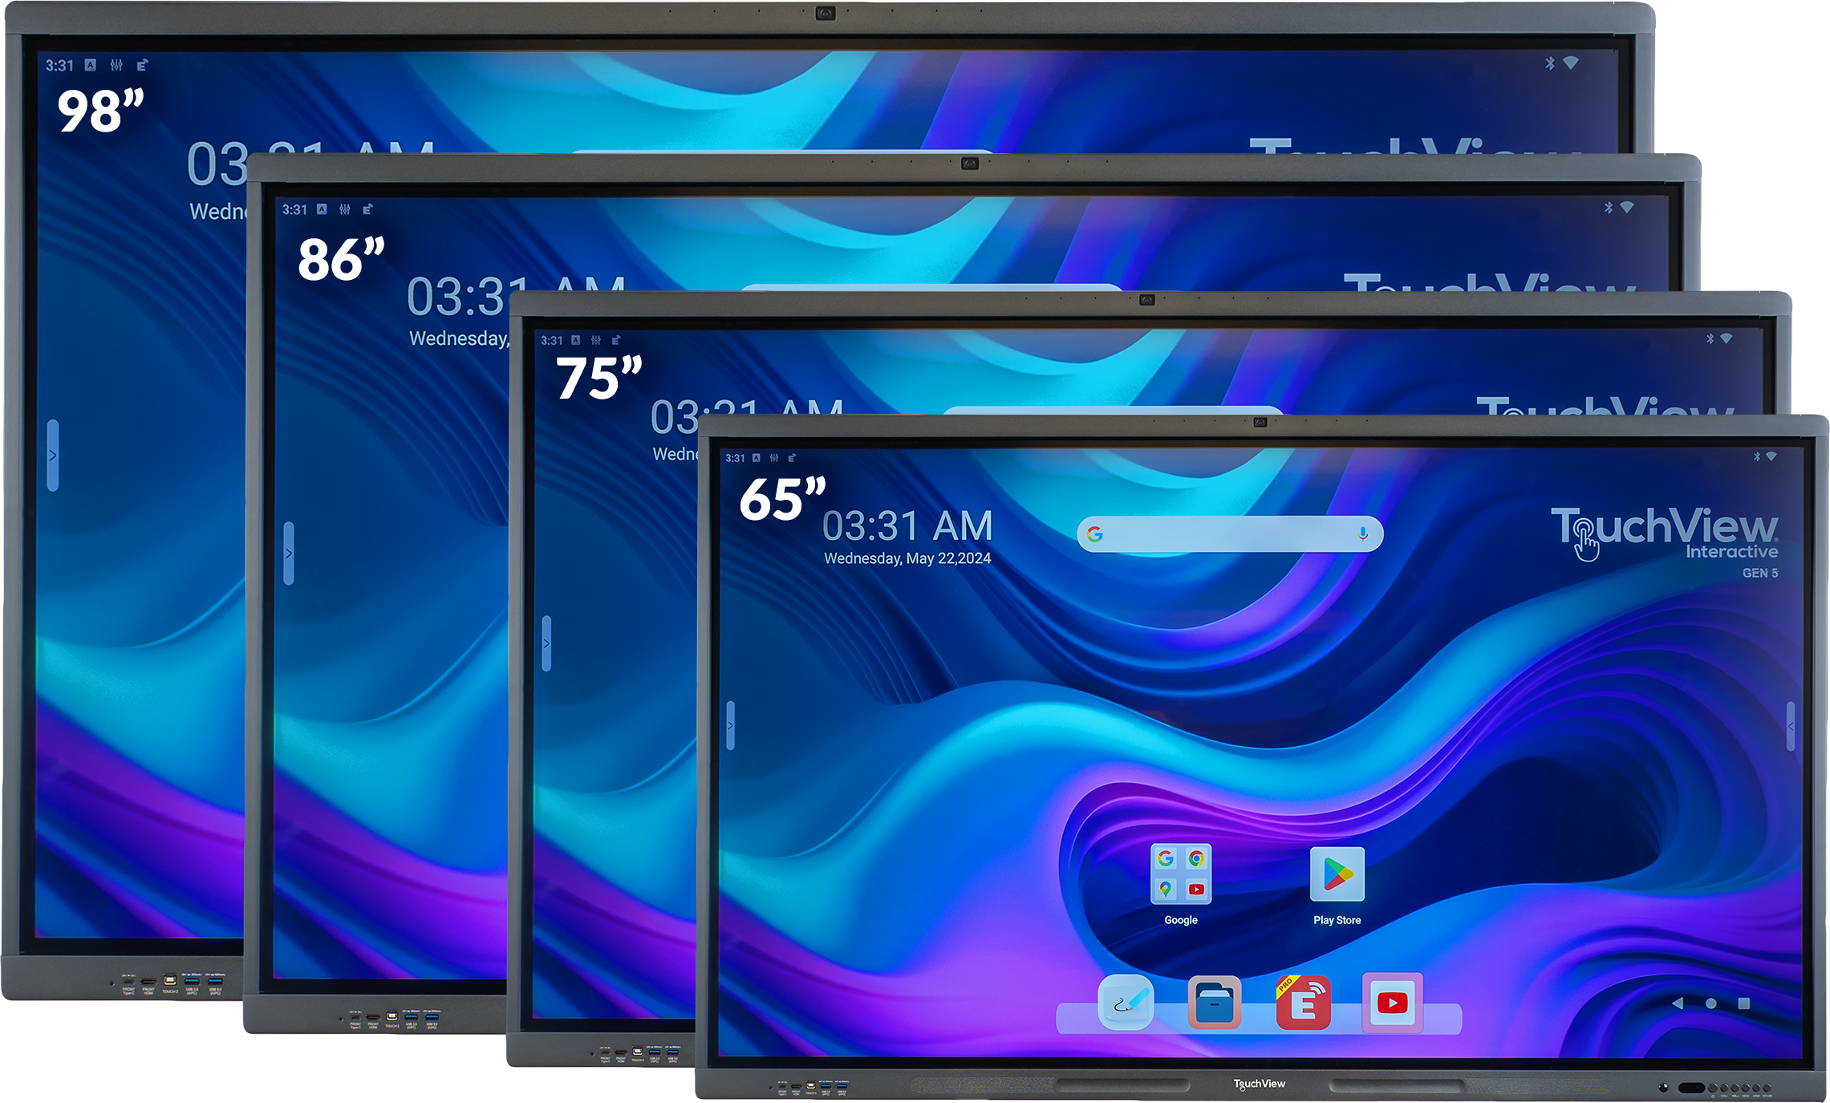Viewport: 1830px width, 1103px height.
Task: Click the Wi-Fi icon in 65" status bar
Action: pos(1771,456)
